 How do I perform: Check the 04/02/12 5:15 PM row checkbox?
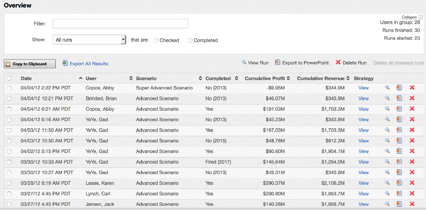[9, 151]
